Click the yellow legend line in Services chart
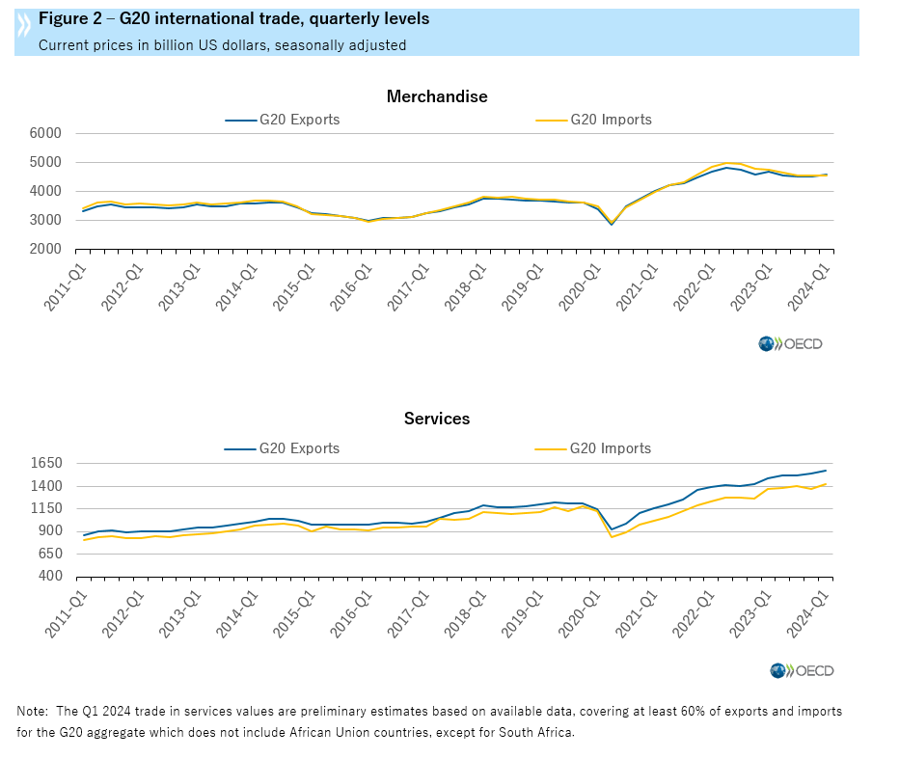Screen dimensions: 899x758 pyautogui.click(x=551, y=448)
